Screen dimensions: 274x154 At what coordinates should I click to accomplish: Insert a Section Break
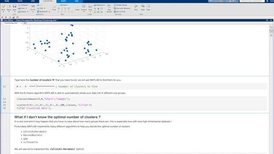pyautogui.click(x=120, y=5)
